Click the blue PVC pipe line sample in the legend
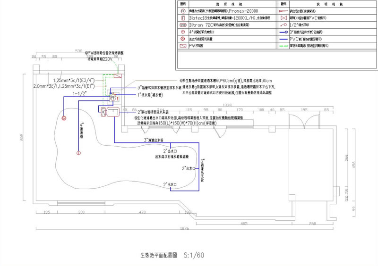 click(x=283, y=39)
